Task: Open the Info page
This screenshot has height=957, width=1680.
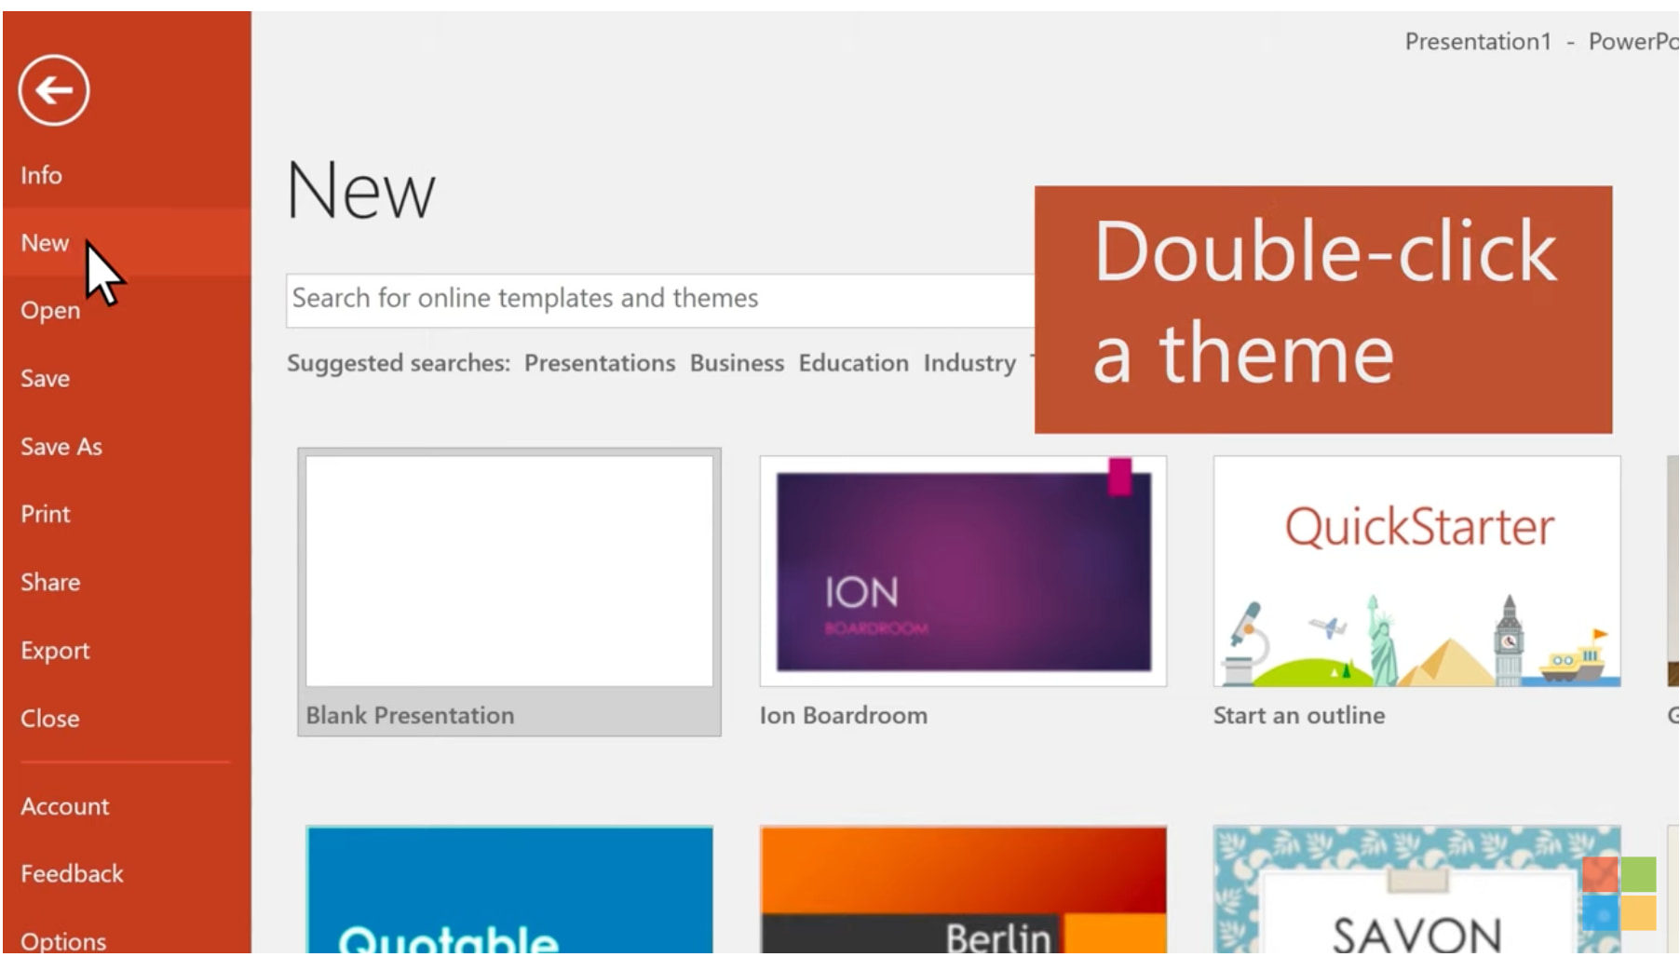Action: [x=42, y=175]
